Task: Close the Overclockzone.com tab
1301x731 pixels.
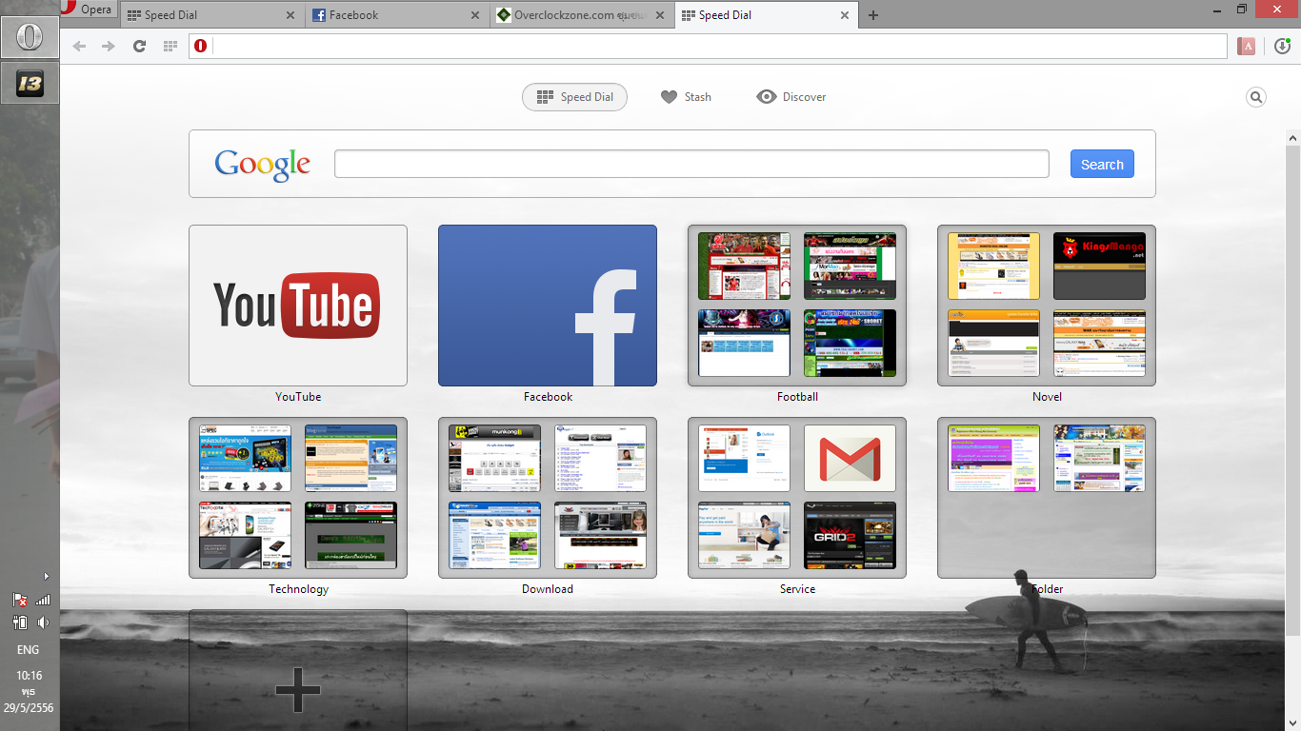Action: pyautogui.click(x=659, y=15)
